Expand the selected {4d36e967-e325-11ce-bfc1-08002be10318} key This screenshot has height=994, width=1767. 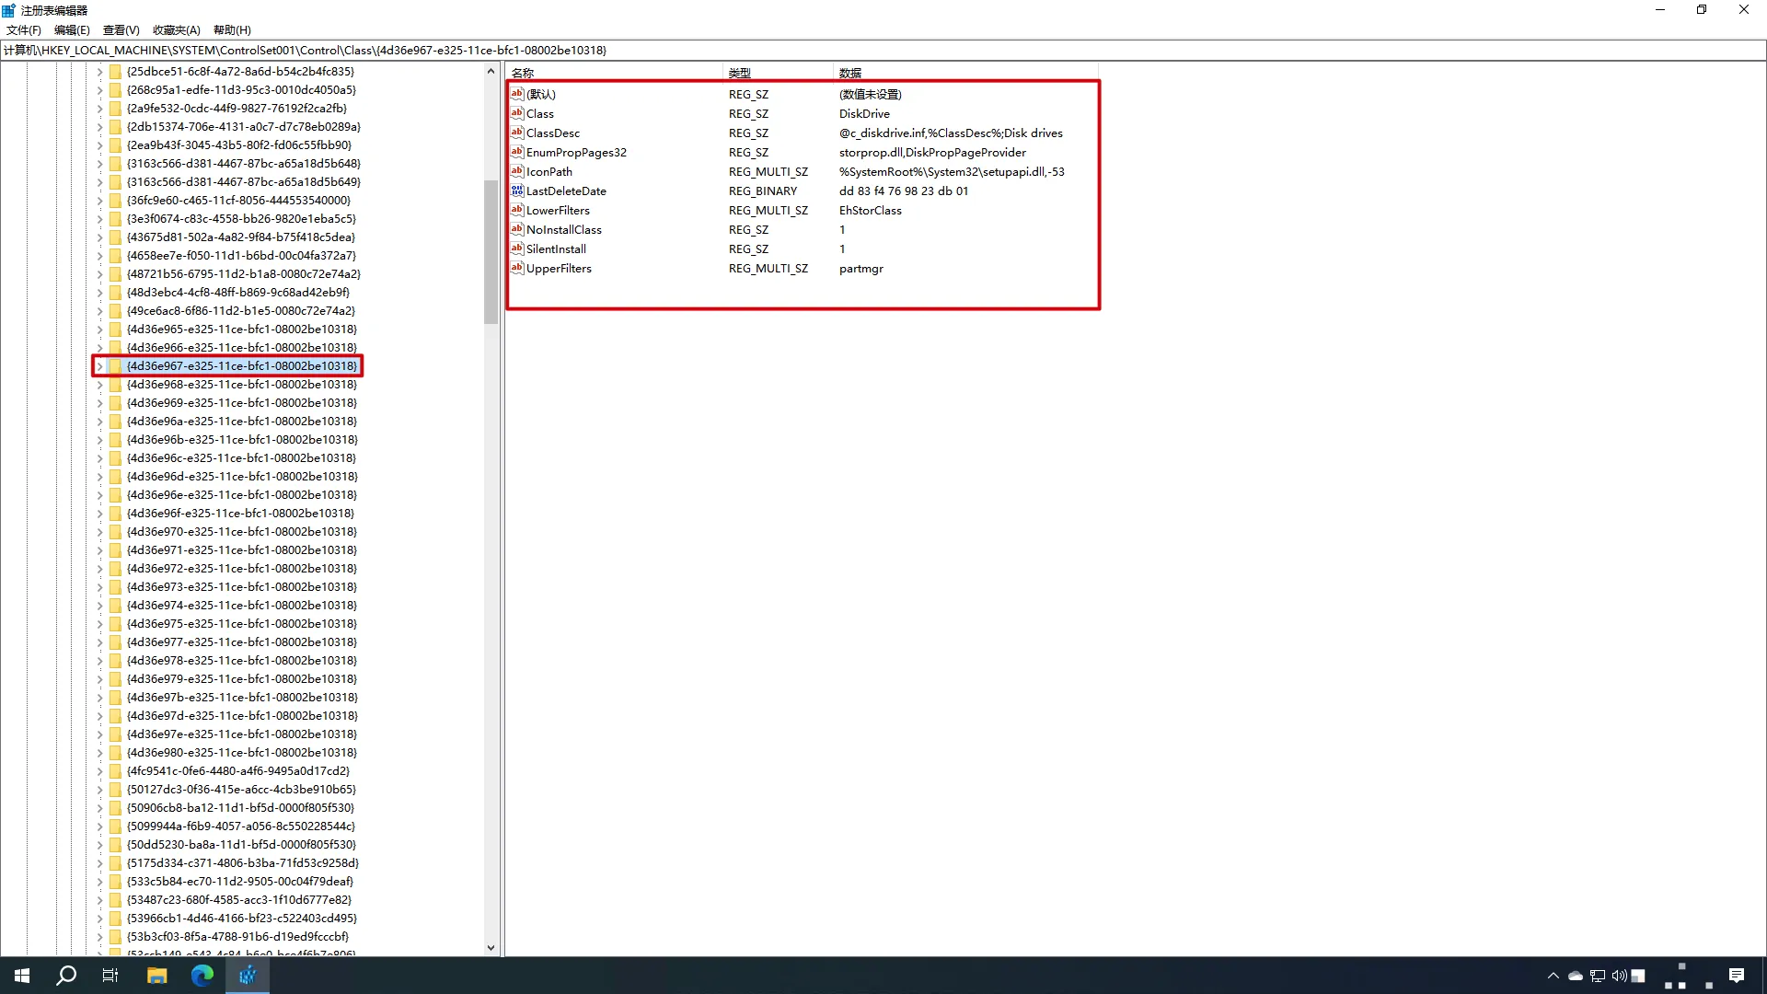(99, 366)
